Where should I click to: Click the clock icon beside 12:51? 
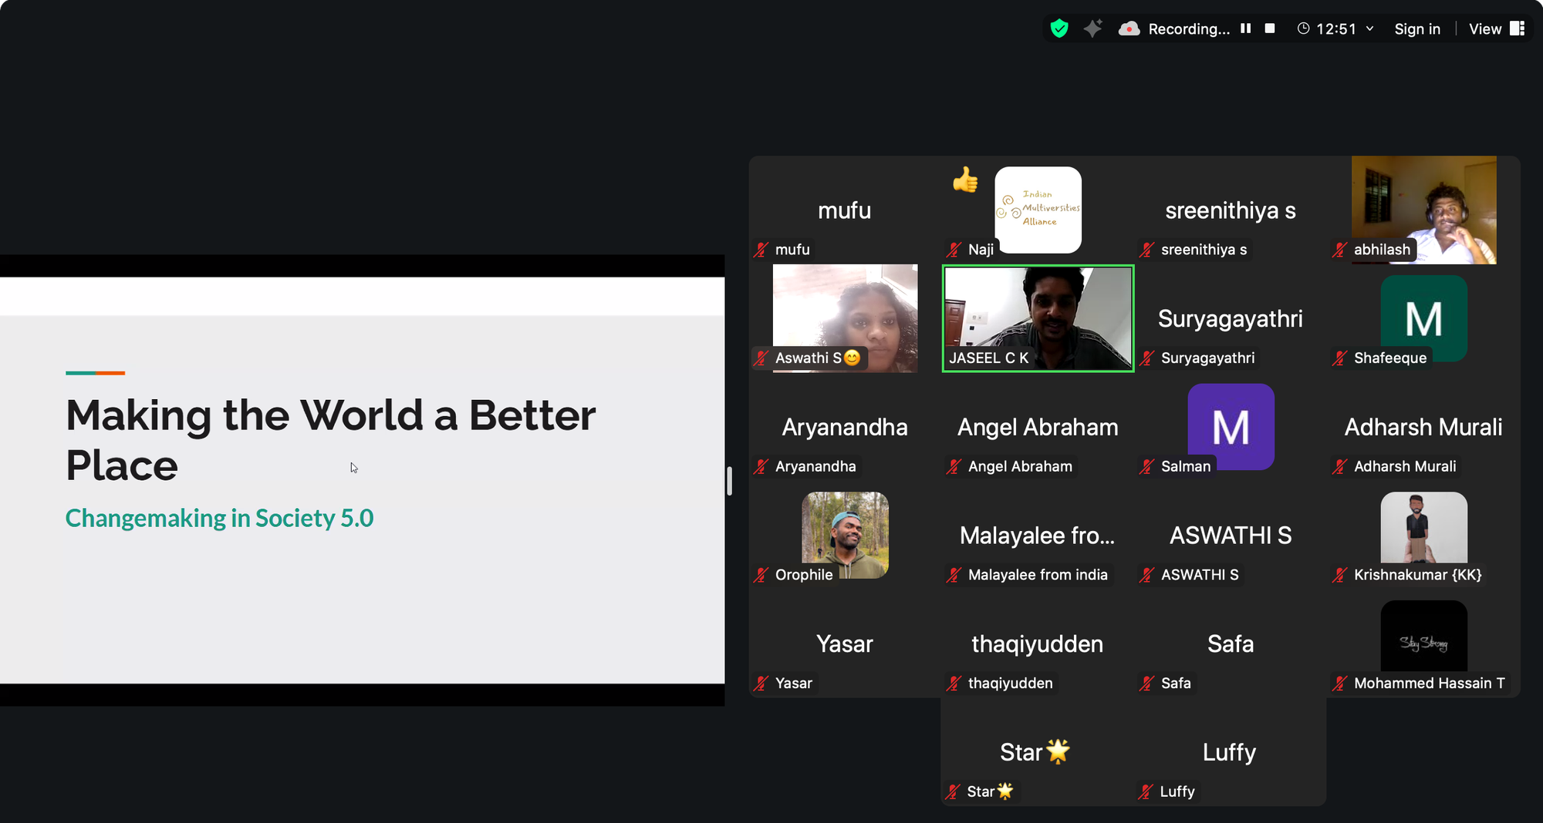point(1303,29)
